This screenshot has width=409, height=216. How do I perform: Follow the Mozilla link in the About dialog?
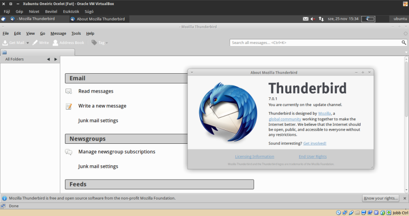coord(325,113)
